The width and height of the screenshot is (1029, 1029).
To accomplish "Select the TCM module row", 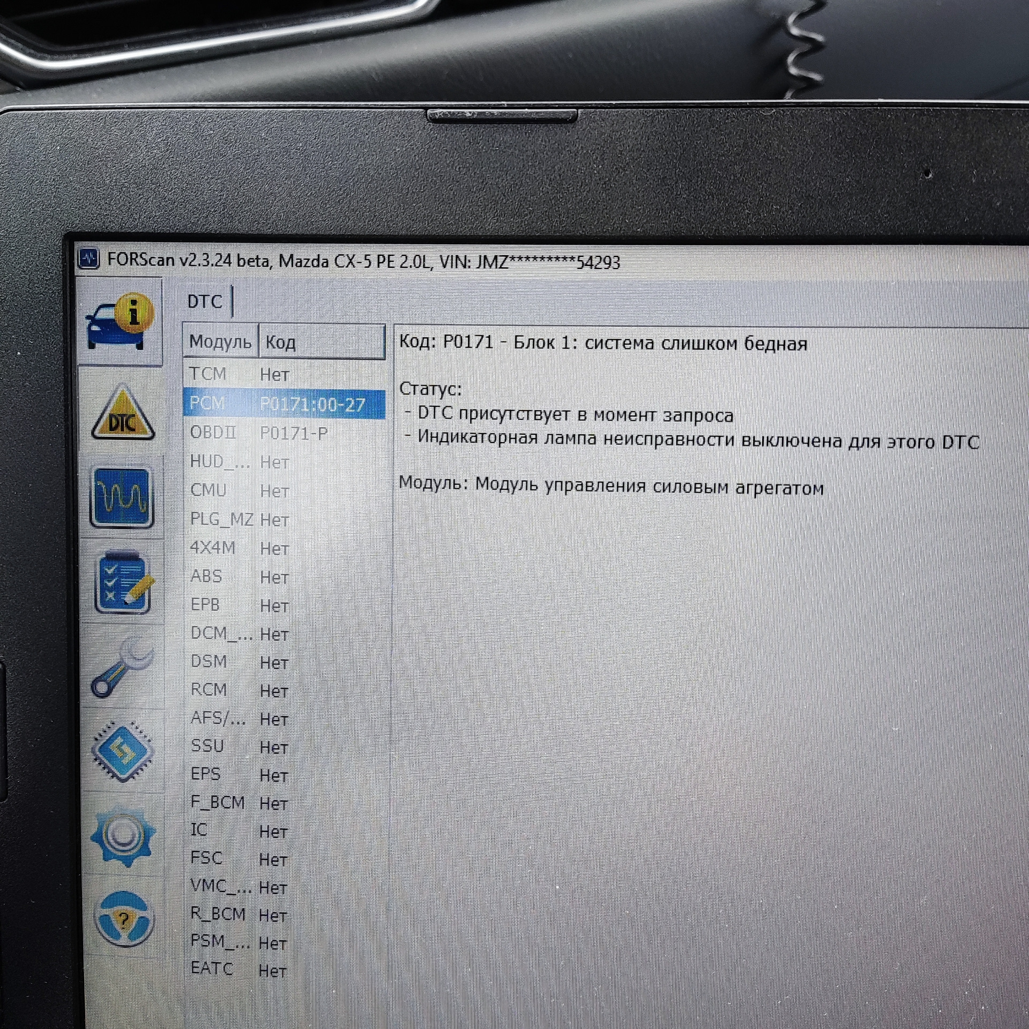I will [x=284, y=374].
